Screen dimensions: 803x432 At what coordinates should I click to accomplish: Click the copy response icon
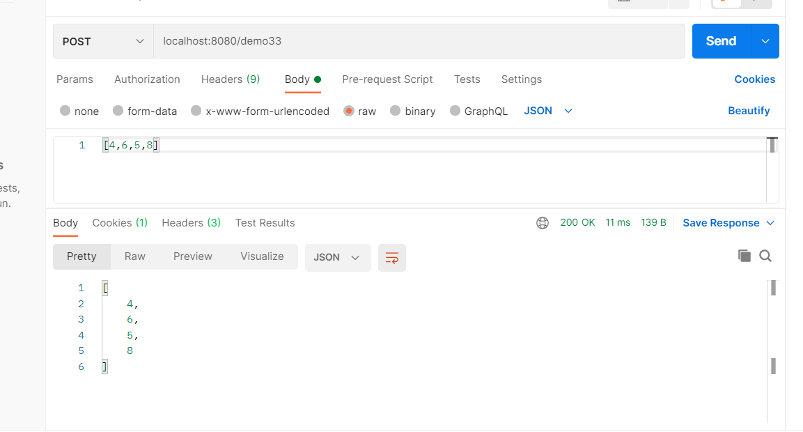(744, 256)
